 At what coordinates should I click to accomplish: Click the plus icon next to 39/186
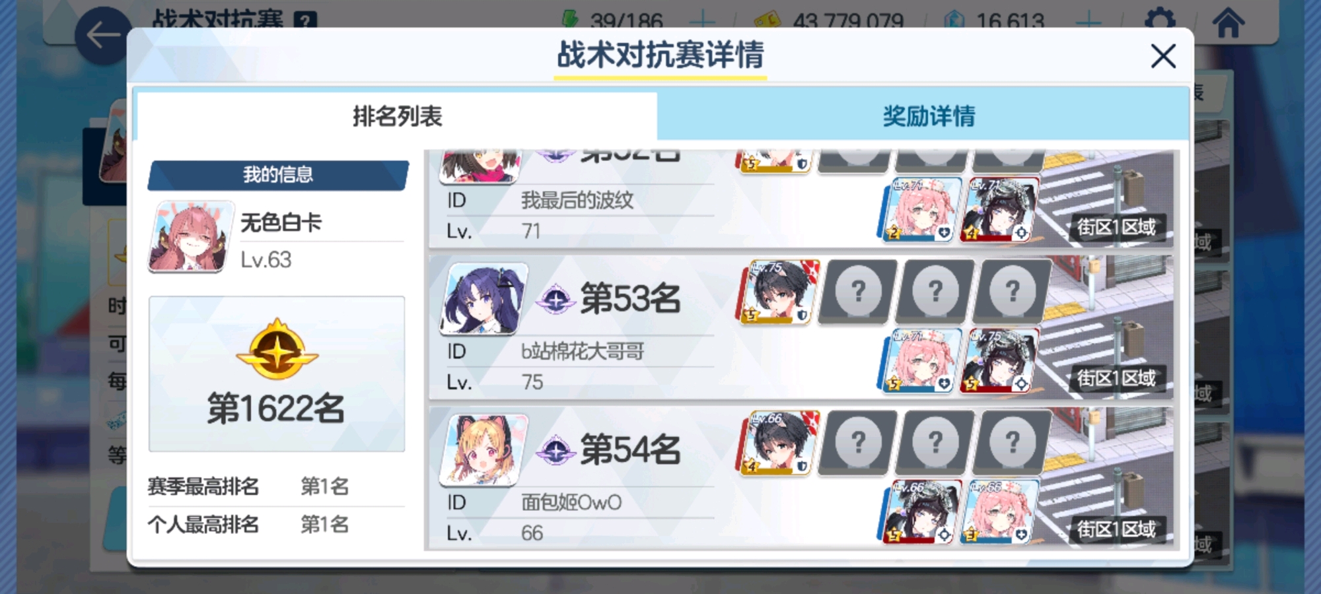(x=702, y=21)
